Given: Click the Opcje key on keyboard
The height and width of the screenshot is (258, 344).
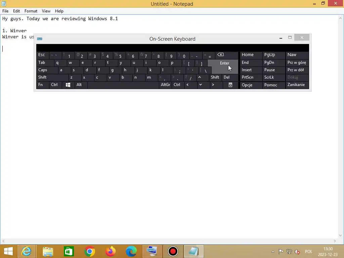Looking at the screenshot, I should pos(251,85).
